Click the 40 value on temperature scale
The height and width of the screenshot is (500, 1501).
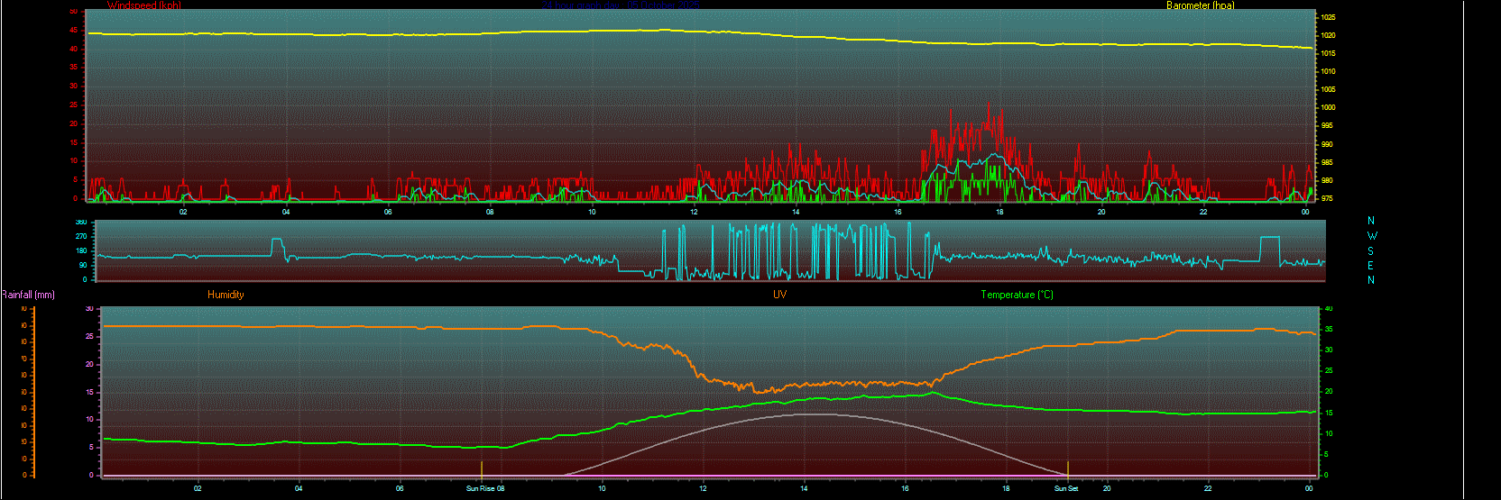(1329, 309)
